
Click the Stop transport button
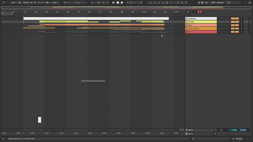[118, 3]
